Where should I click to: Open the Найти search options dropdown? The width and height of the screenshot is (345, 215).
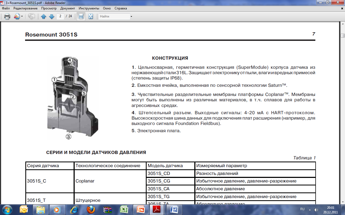(131, 16)
